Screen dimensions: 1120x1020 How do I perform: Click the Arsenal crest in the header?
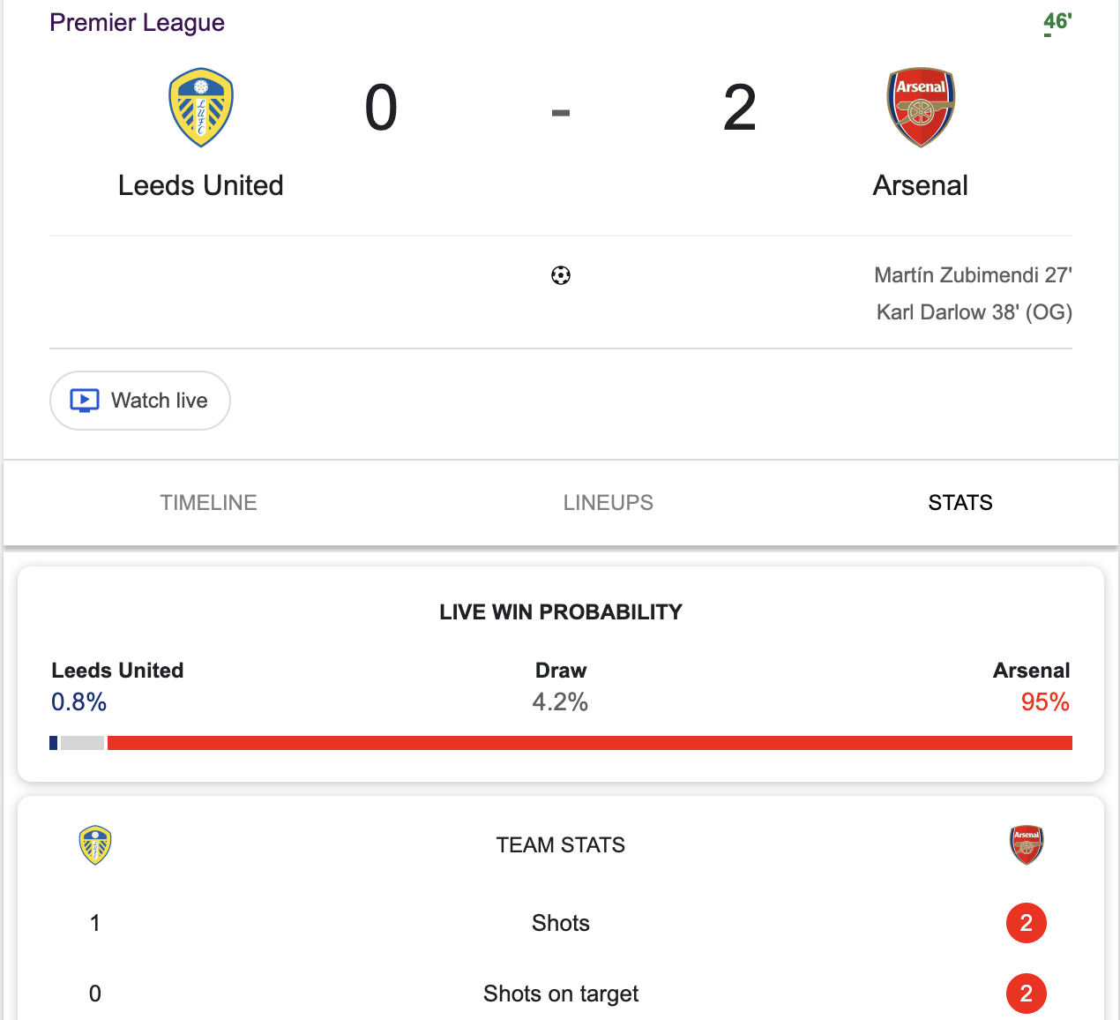[x=921, y=108]
